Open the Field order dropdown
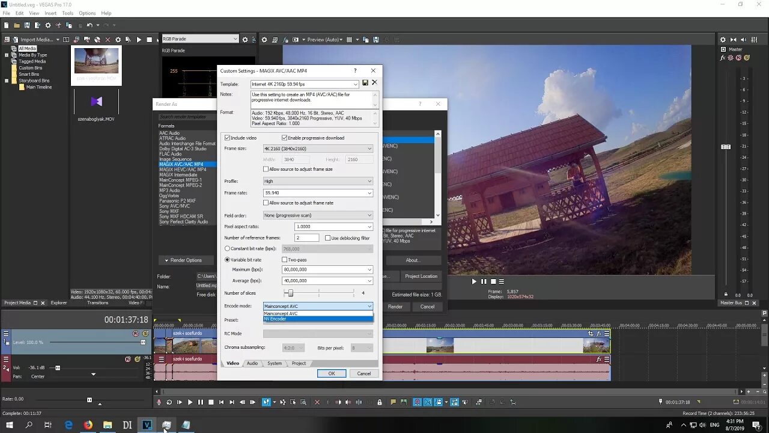The image size is (769, 433). tap(318, 215)
